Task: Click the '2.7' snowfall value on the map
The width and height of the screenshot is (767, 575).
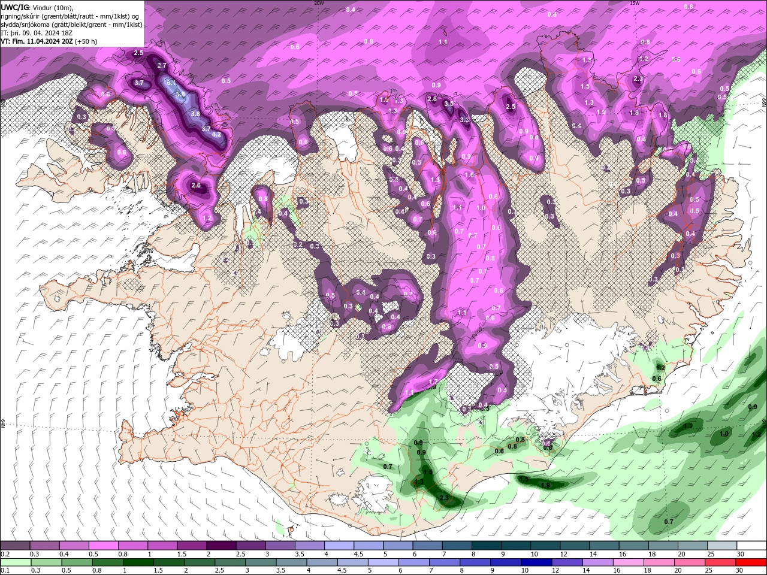Action: point(162,65)
